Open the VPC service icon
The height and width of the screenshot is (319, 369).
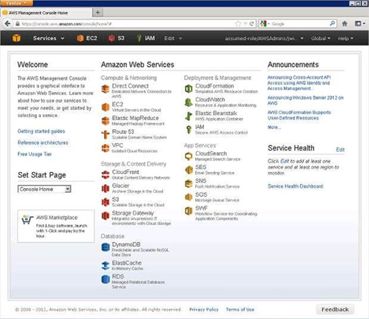tap(105, 148)
